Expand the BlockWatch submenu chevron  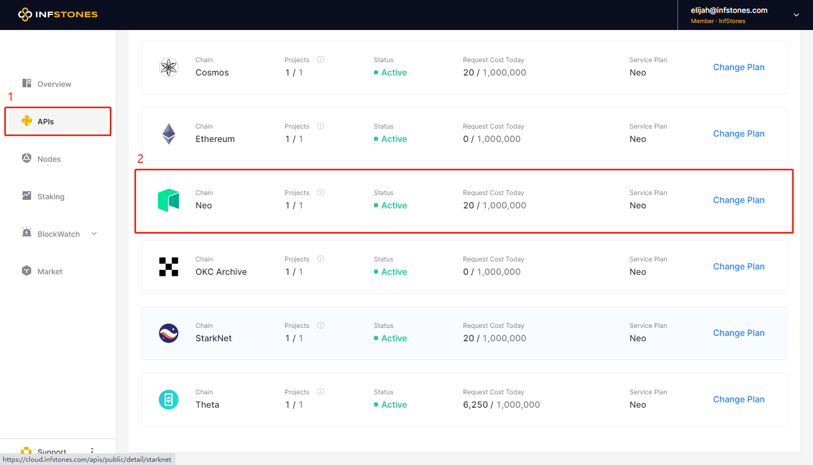pos(94,234)
